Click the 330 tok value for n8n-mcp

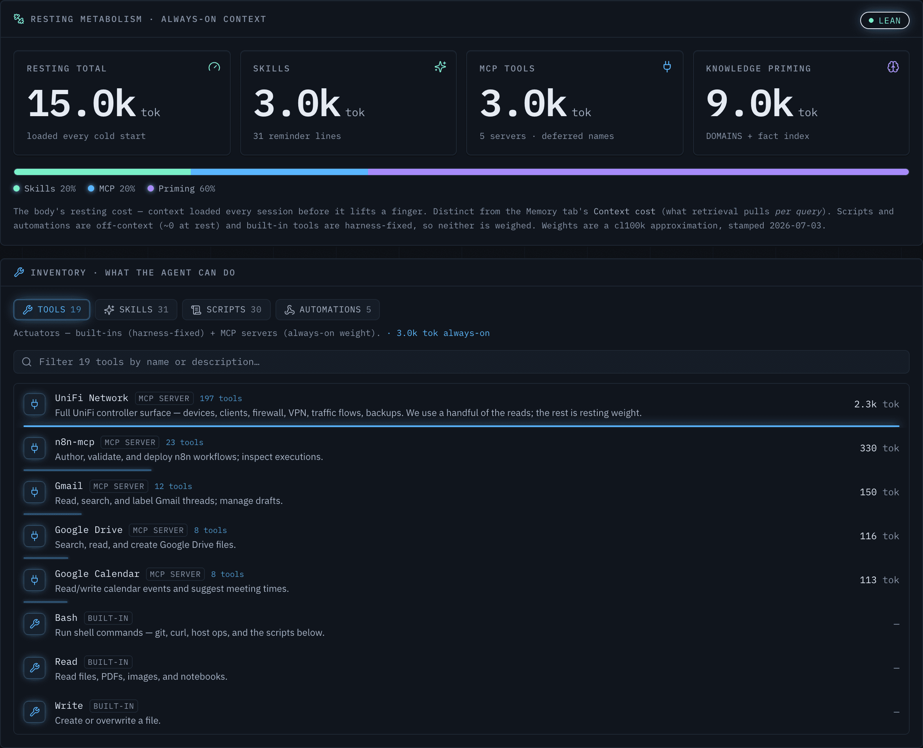(879, 448)
